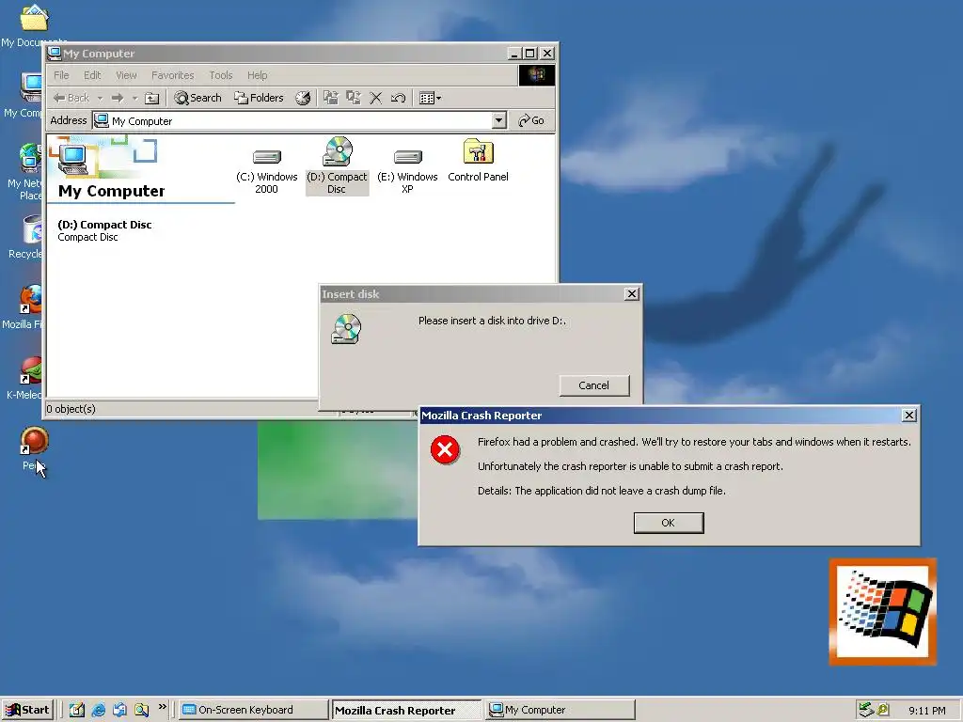The image size is (963, 722).
Task: Click the Search toolbar button
Action: click(x=197, y=98)
